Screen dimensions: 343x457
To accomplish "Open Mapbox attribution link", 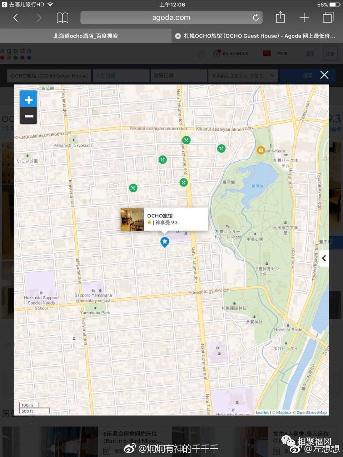I will click(x=284, y=412).
